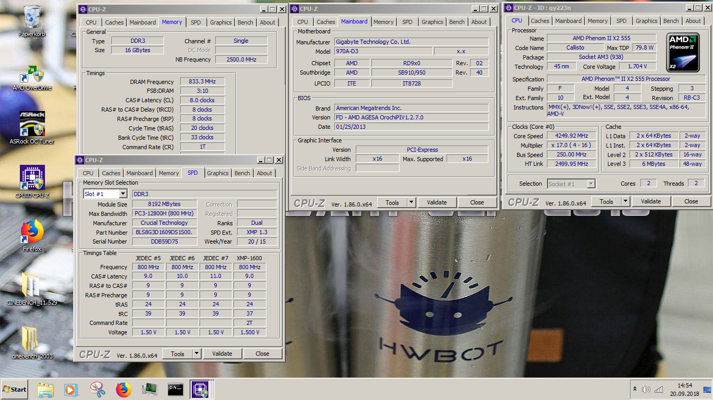Select the CPU tab in the Mainboard window

303,22
